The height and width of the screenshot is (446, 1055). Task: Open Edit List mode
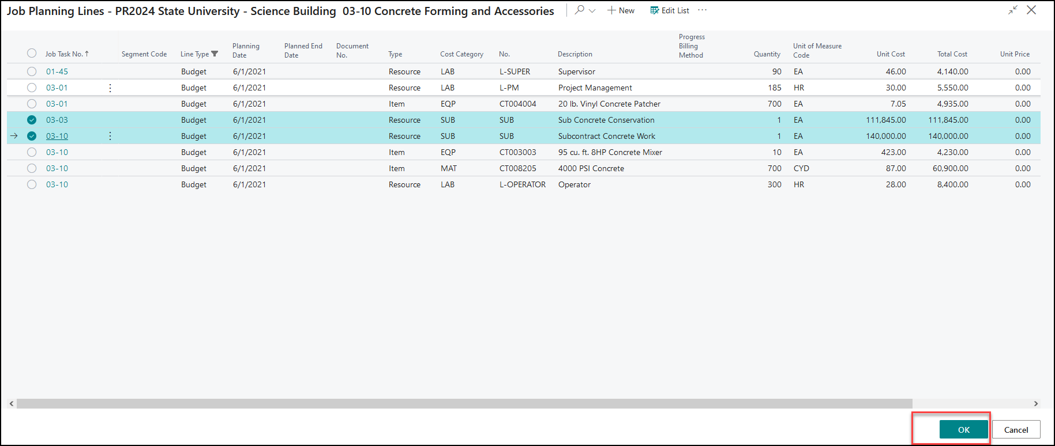point(670,10)
